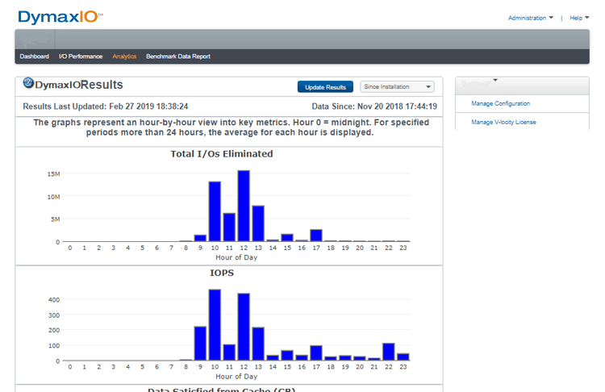Click the globe icon beside DymaxIOResults

tap(28, 82)
